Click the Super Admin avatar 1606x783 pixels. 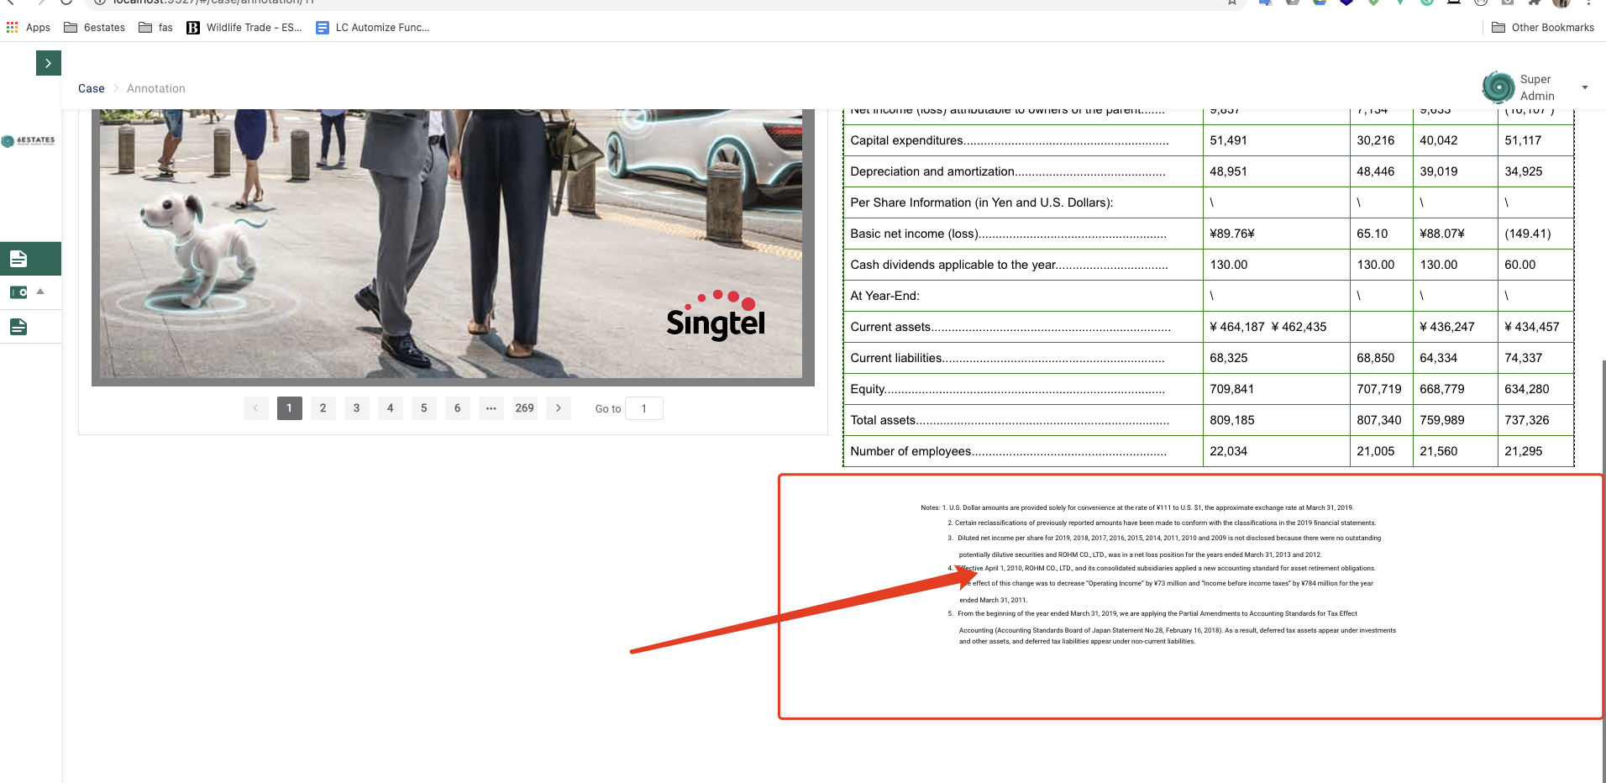(x=1498, y=87)
